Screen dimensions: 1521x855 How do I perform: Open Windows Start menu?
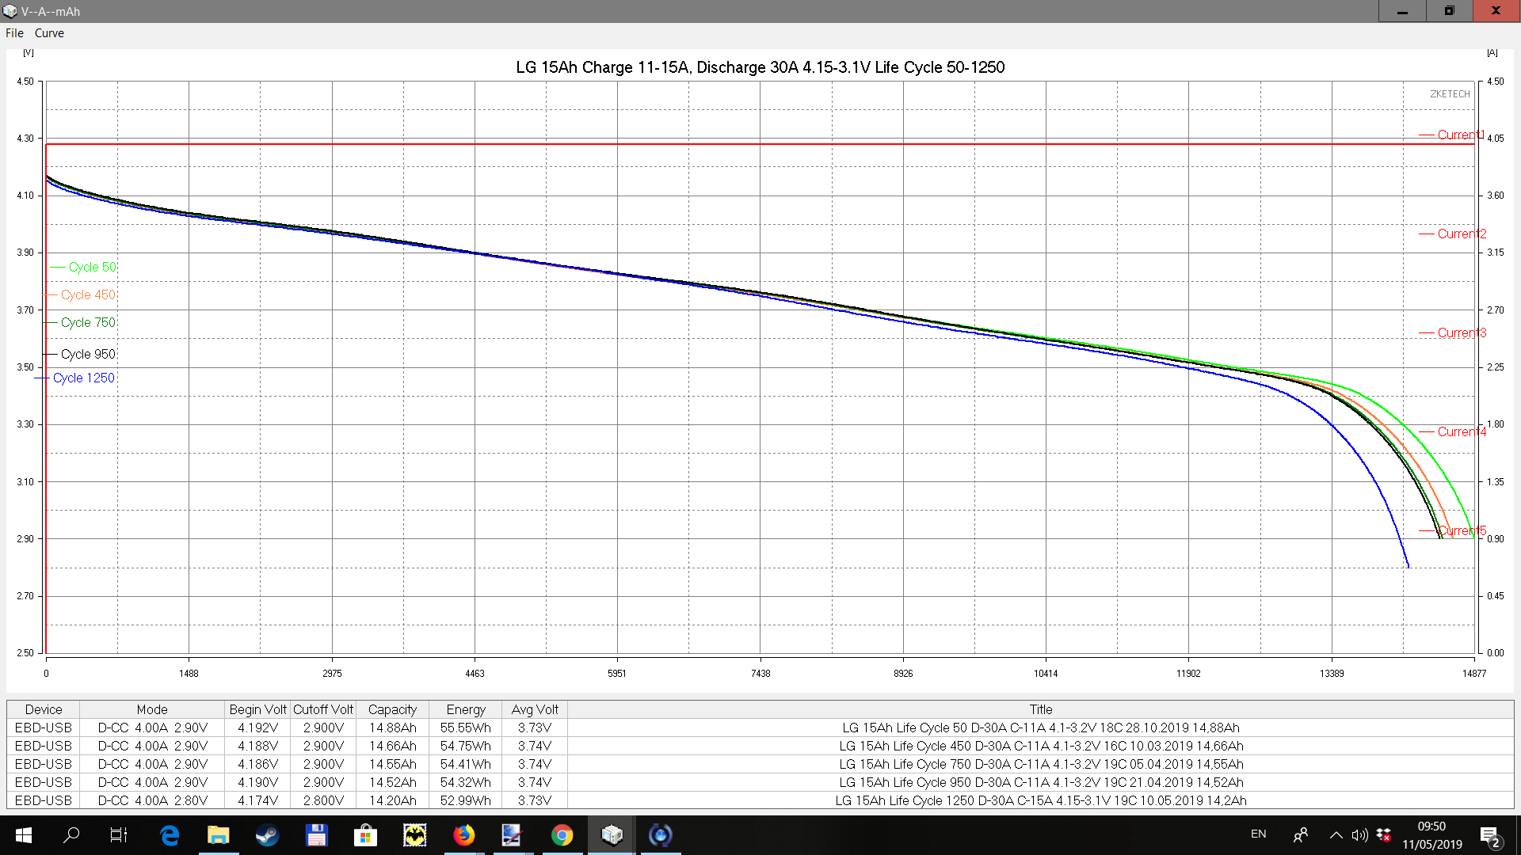[x=23, y=834]
